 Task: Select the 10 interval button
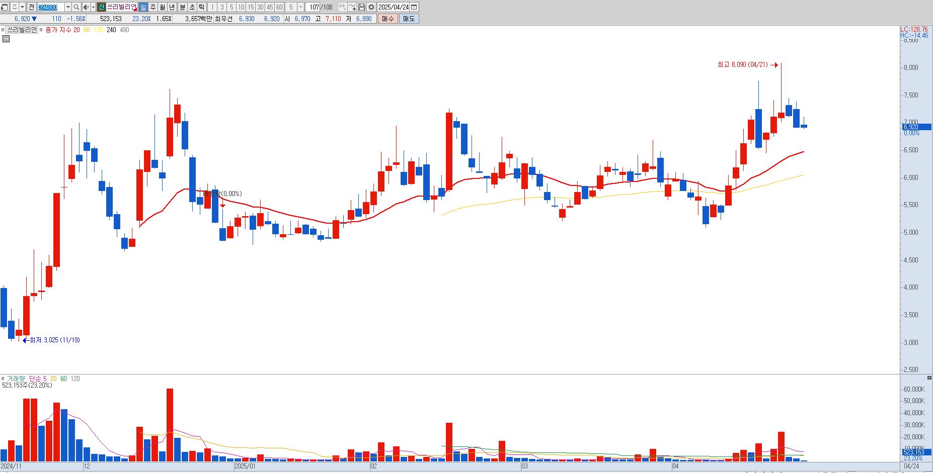pyautogui.click(x=241, y=7)
